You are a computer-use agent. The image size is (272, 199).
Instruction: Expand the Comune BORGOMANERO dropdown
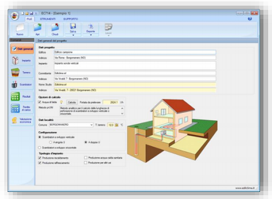pos(91,125)
